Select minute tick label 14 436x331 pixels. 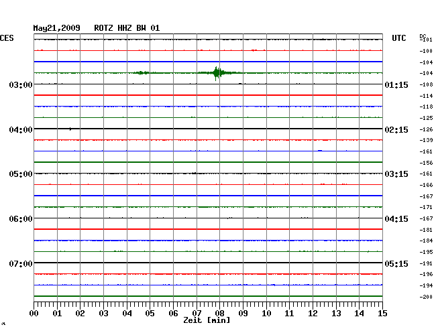359,313
